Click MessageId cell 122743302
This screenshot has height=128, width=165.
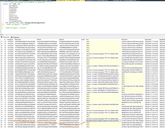[x=10, y=66]
